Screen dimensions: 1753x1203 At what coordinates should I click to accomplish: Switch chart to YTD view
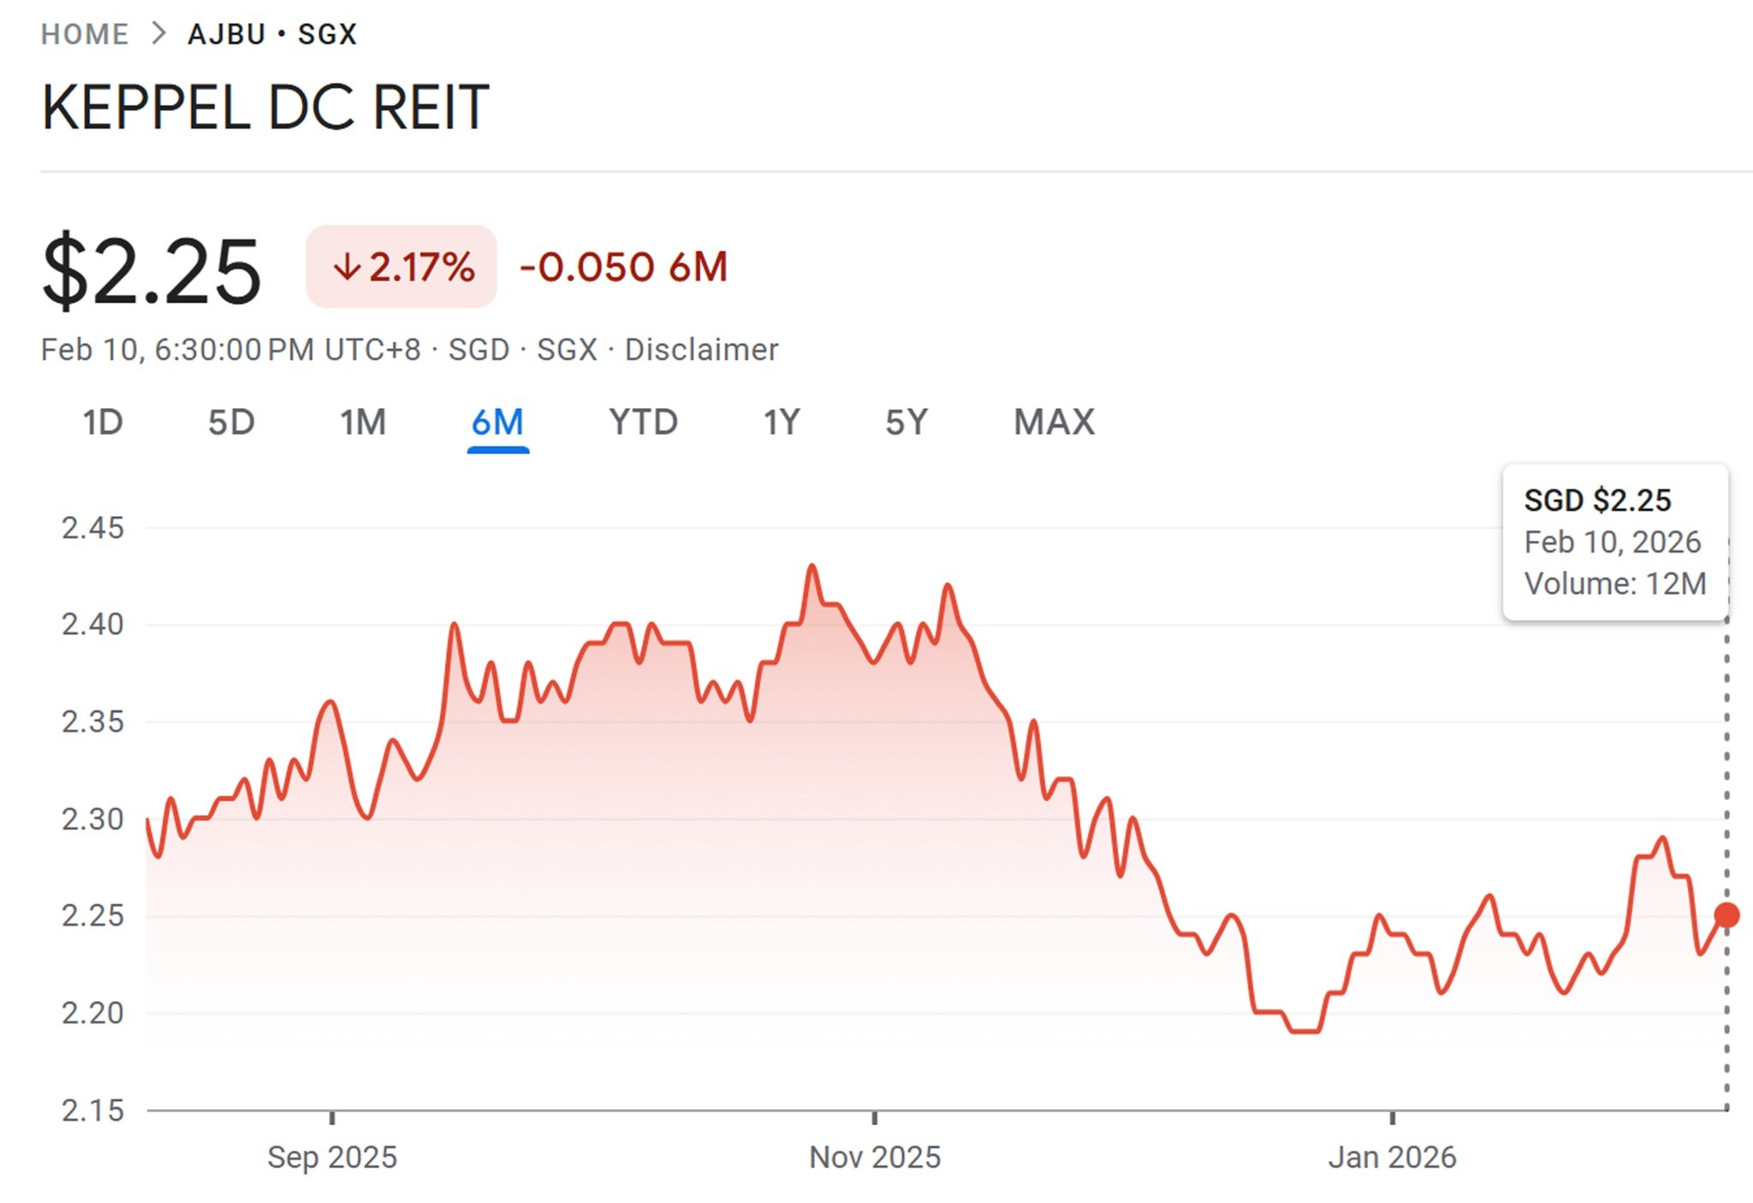[x=643, y=423]
